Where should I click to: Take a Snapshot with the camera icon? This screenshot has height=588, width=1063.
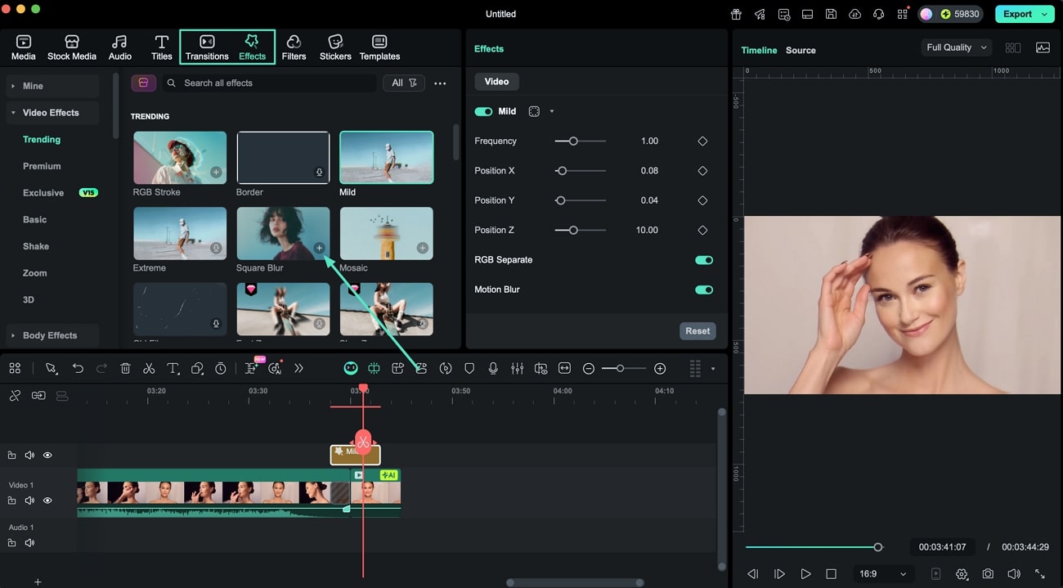click(988, 573)
